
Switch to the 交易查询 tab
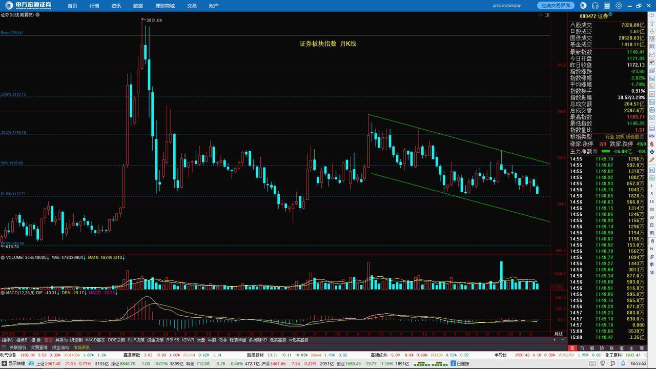pyautogui.click(x=39, y=347)
